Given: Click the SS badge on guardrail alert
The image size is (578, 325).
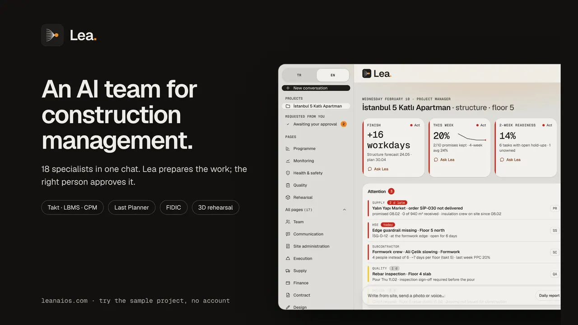Looking at the screenshot, I should tap(555, 230).
